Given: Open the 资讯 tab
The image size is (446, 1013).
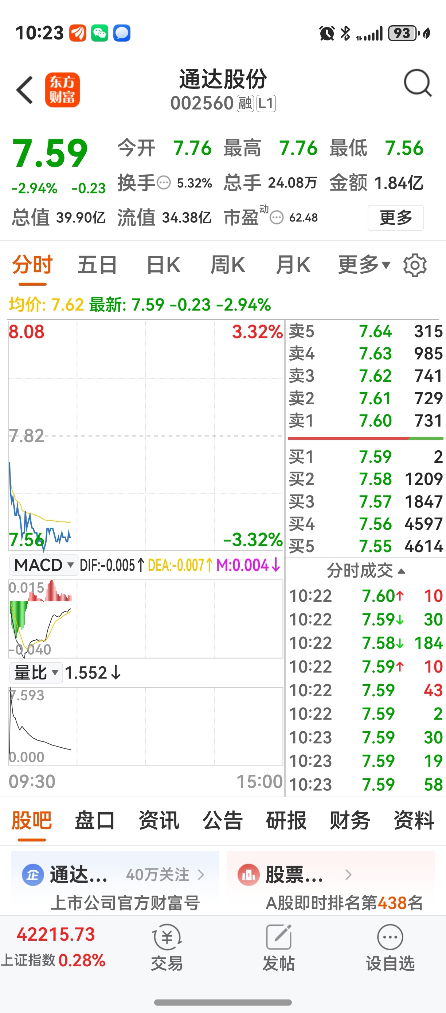Looking at the screenshot, I should [x=159, y=820].
